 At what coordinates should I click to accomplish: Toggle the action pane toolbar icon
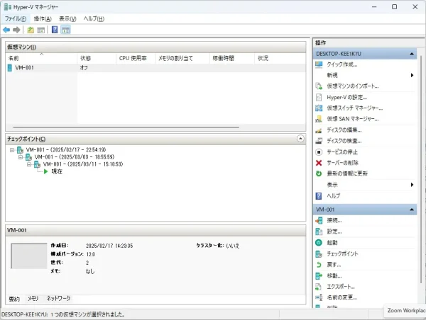65,30
